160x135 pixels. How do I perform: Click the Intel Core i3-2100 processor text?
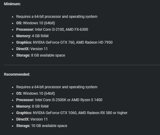click(49, 30)
